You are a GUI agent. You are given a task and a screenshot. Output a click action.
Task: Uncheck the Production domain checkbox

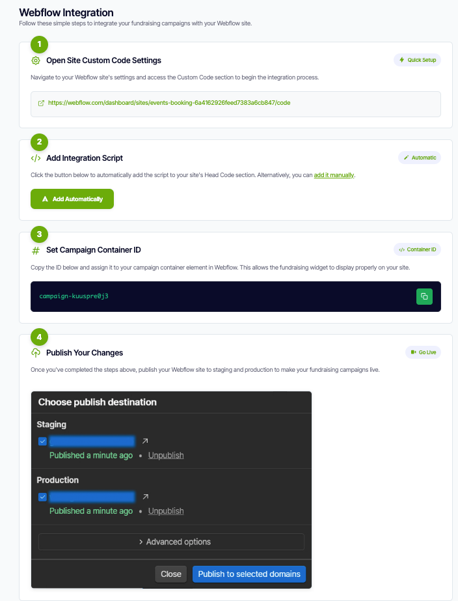(x=42, y=496)
